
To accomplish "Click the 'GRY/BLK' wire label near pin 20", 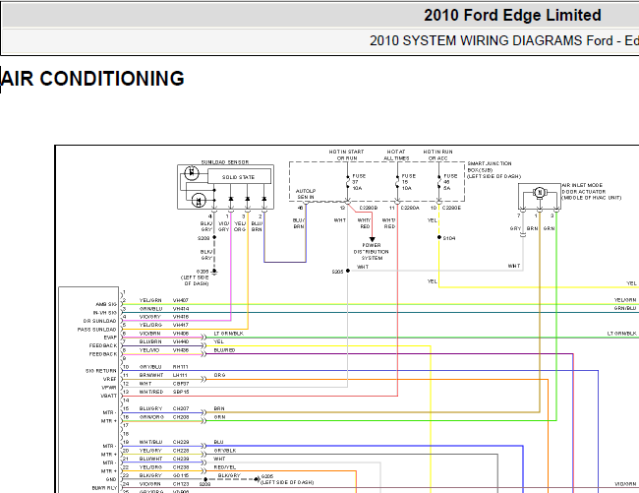I will [x=225, y=451].
